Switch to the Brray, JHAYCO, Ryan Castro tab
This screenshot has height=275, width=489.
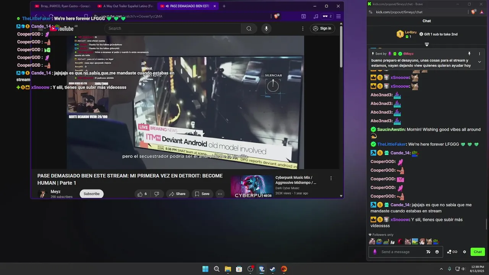click(62, 6)
